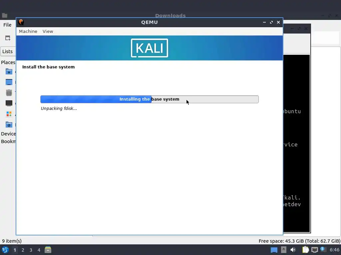Maximize the QEMU window
Screen dimensions: 341x255
tap(271, 22)
